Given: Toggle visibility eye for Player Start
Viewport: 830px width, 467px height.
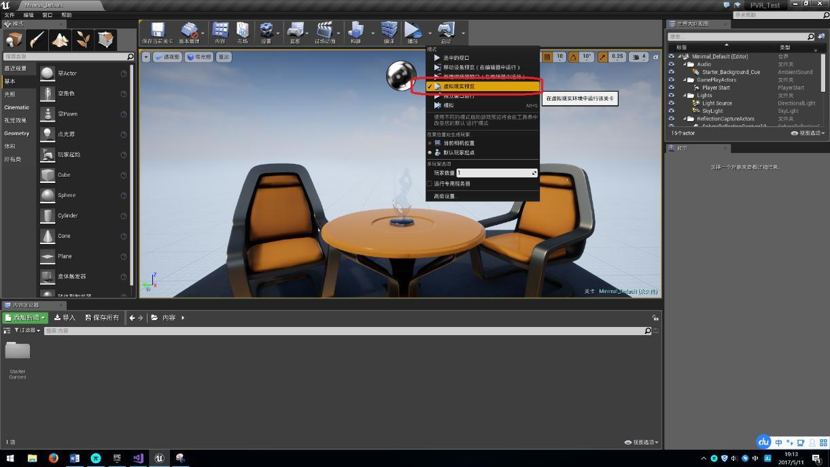Looking at the screenshot, I should click(x=672, y=88).
